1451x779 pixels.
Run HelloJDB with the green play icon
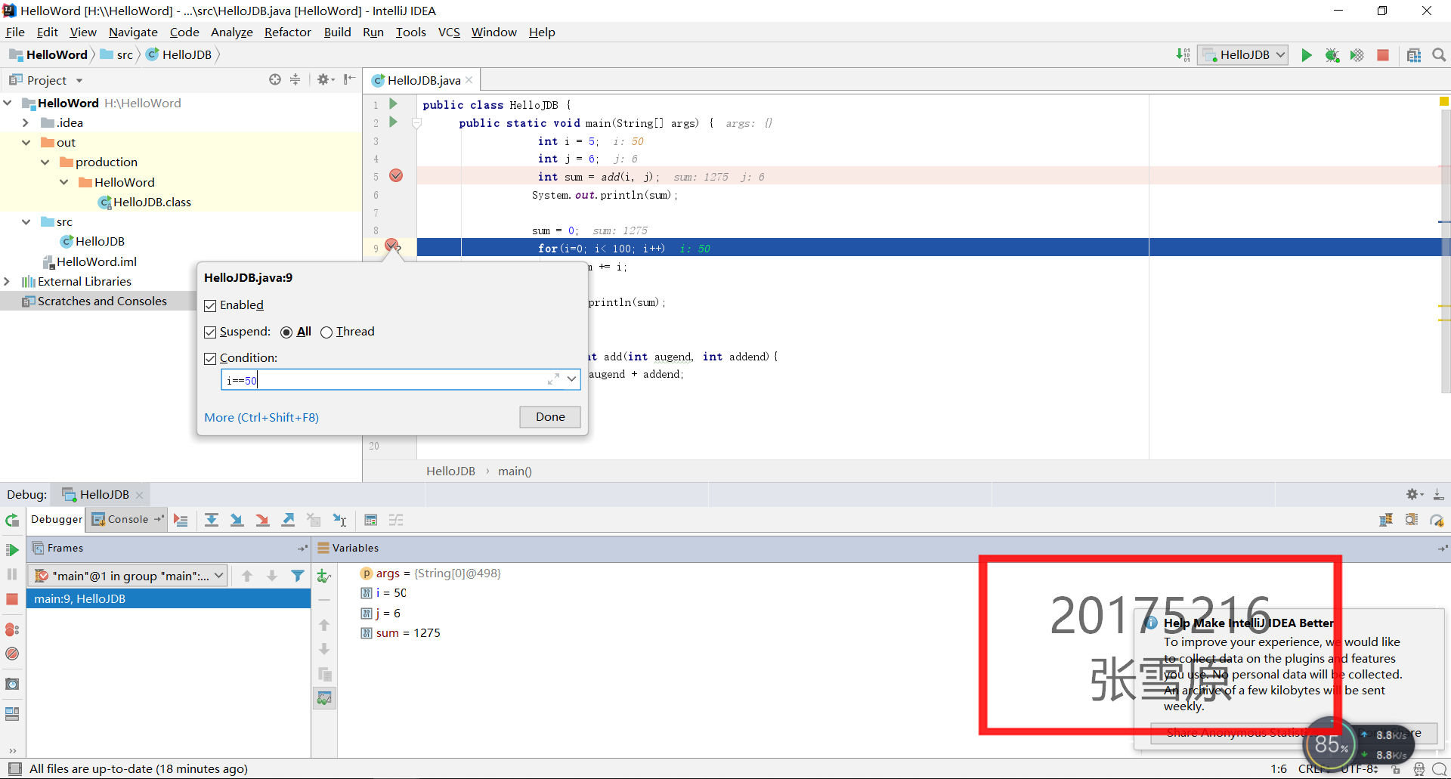click(x=1306, y=55)
